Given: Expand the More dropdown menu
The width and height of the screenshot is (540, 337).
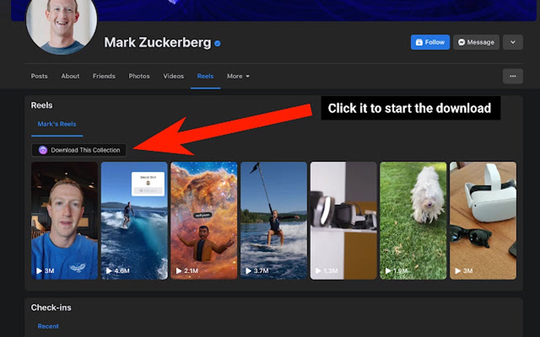Looking at the screenshot, I should tap(238, 76).
